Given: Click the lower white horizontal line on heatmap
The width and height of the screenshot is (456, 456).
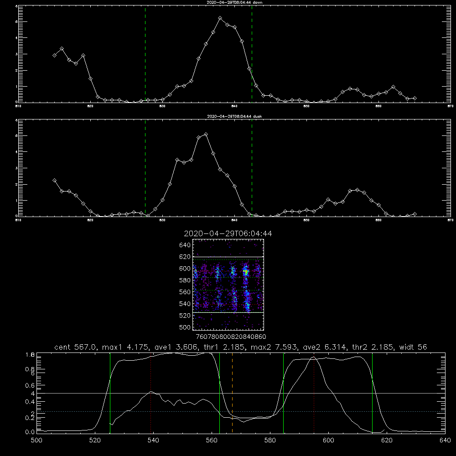Looking at the screenshot, I should point(228,312).
